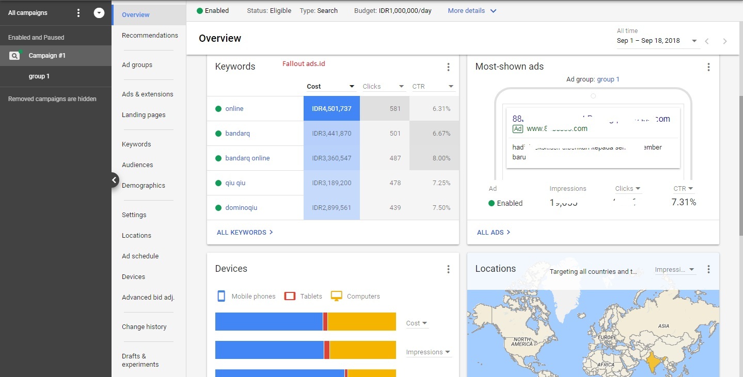Image resolution: width=743 pixels, height=377 pixels.
Task: Click the status dot beside 'online' keyword
Action: click(x=218, y=109)
